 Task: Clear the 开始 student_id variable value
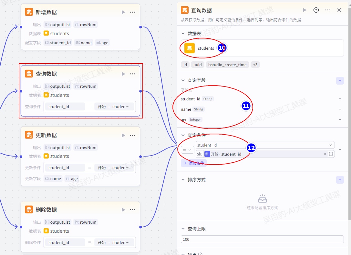click(x=325, y=154)
